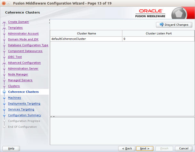The height and width of the screenshot is (152, 195).
Task: Jump to Database Configuration Type
Action: click(28, 45)
